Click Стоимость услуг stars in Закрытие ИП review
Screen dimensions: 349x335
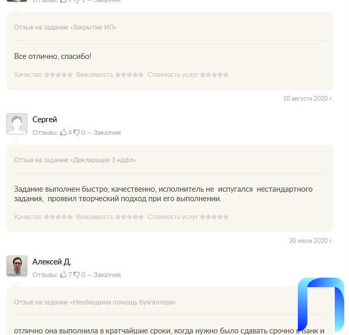click(x=215, y=74)
